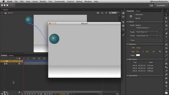Select the Text tool
This screenshot has width=169, height=95.
(166, 37)
